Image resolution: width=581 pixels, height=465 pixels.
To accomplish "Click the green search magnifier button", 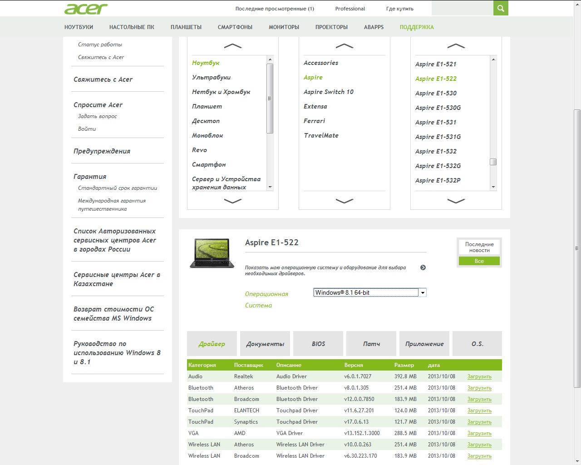I will click(x=501, y=8).
